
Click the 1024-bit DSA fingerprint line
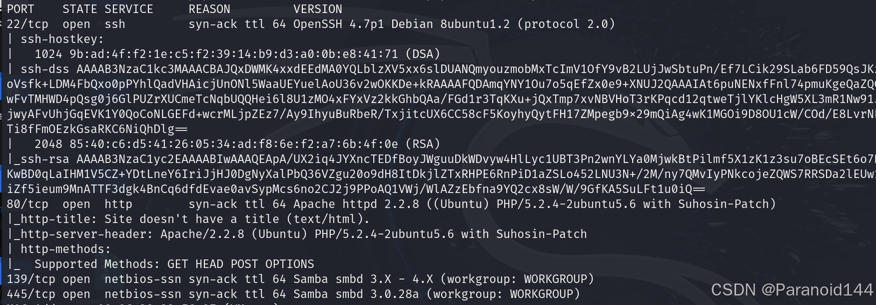pos(237,54)
